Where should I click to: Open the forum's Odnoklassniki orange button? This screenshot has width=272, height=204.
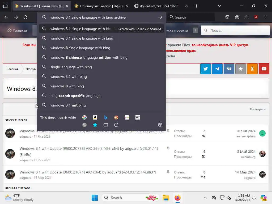252,69
